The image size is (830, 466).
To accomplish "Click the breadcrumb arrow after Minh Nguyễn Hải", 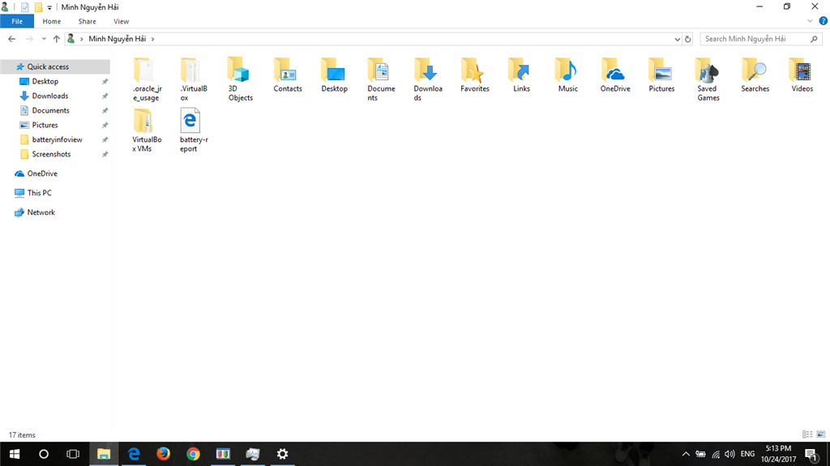I will (153, 39).
